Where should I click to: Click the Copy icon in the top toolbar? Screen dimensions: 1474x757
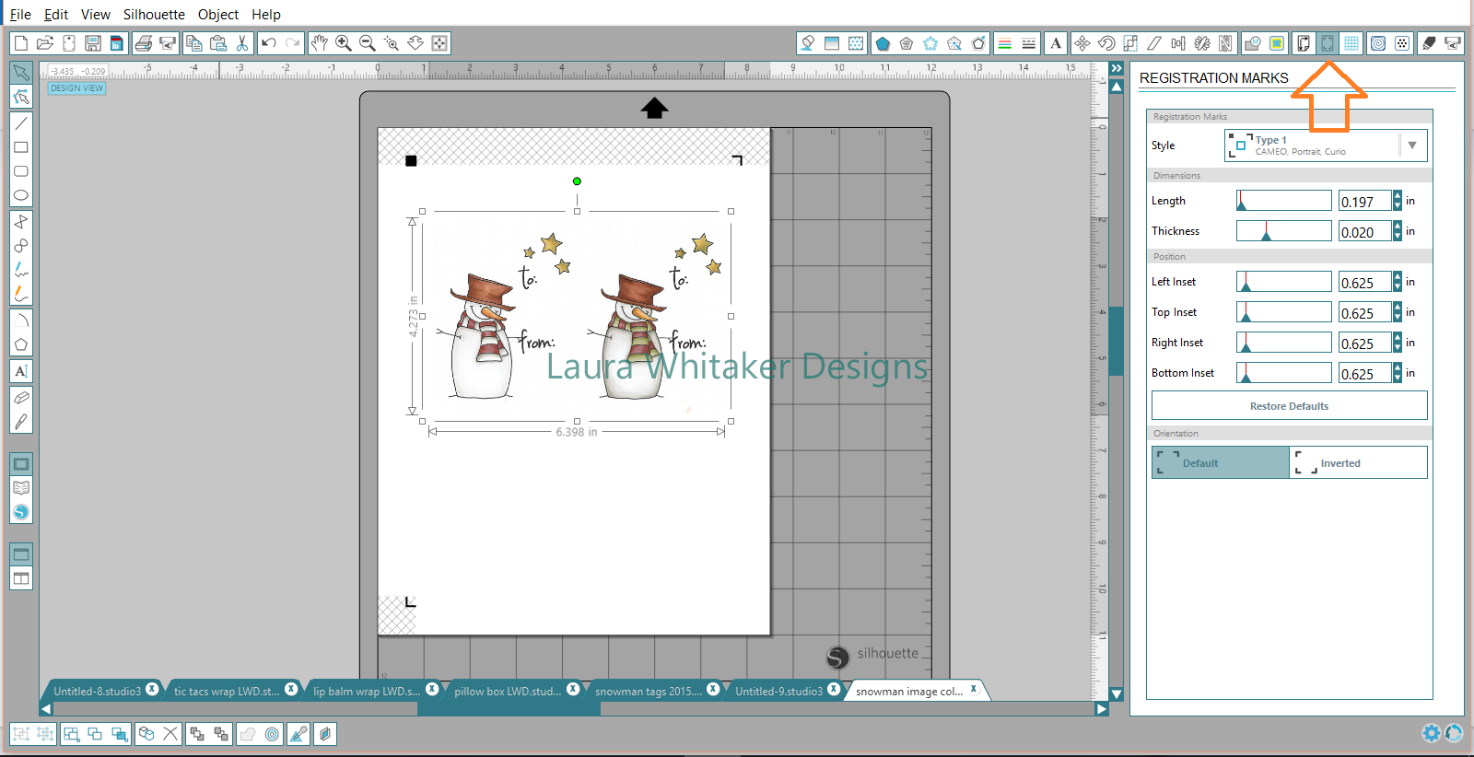pos(194,43)
